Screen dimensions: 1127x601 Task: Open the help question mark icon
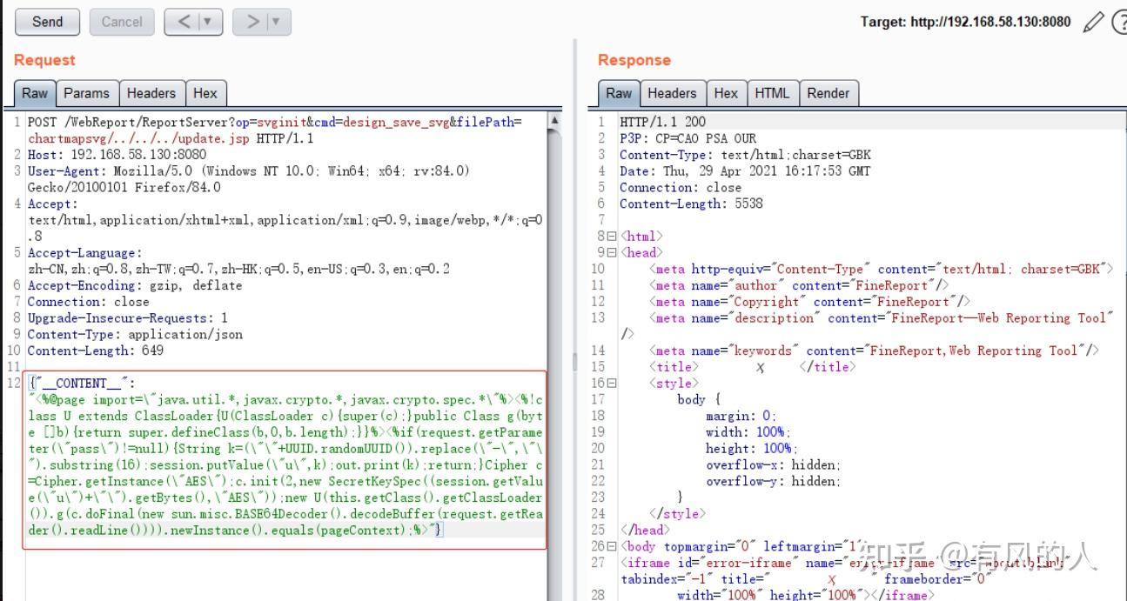click(1118, 22)
